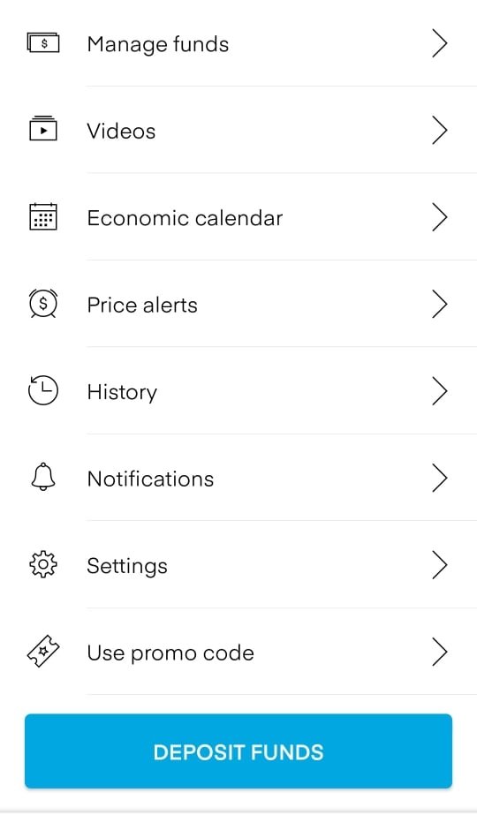Screen dimensions: 477x815
Task: Tap the DEPOSIT FUNDS button
Action: (x=238, y=751)
